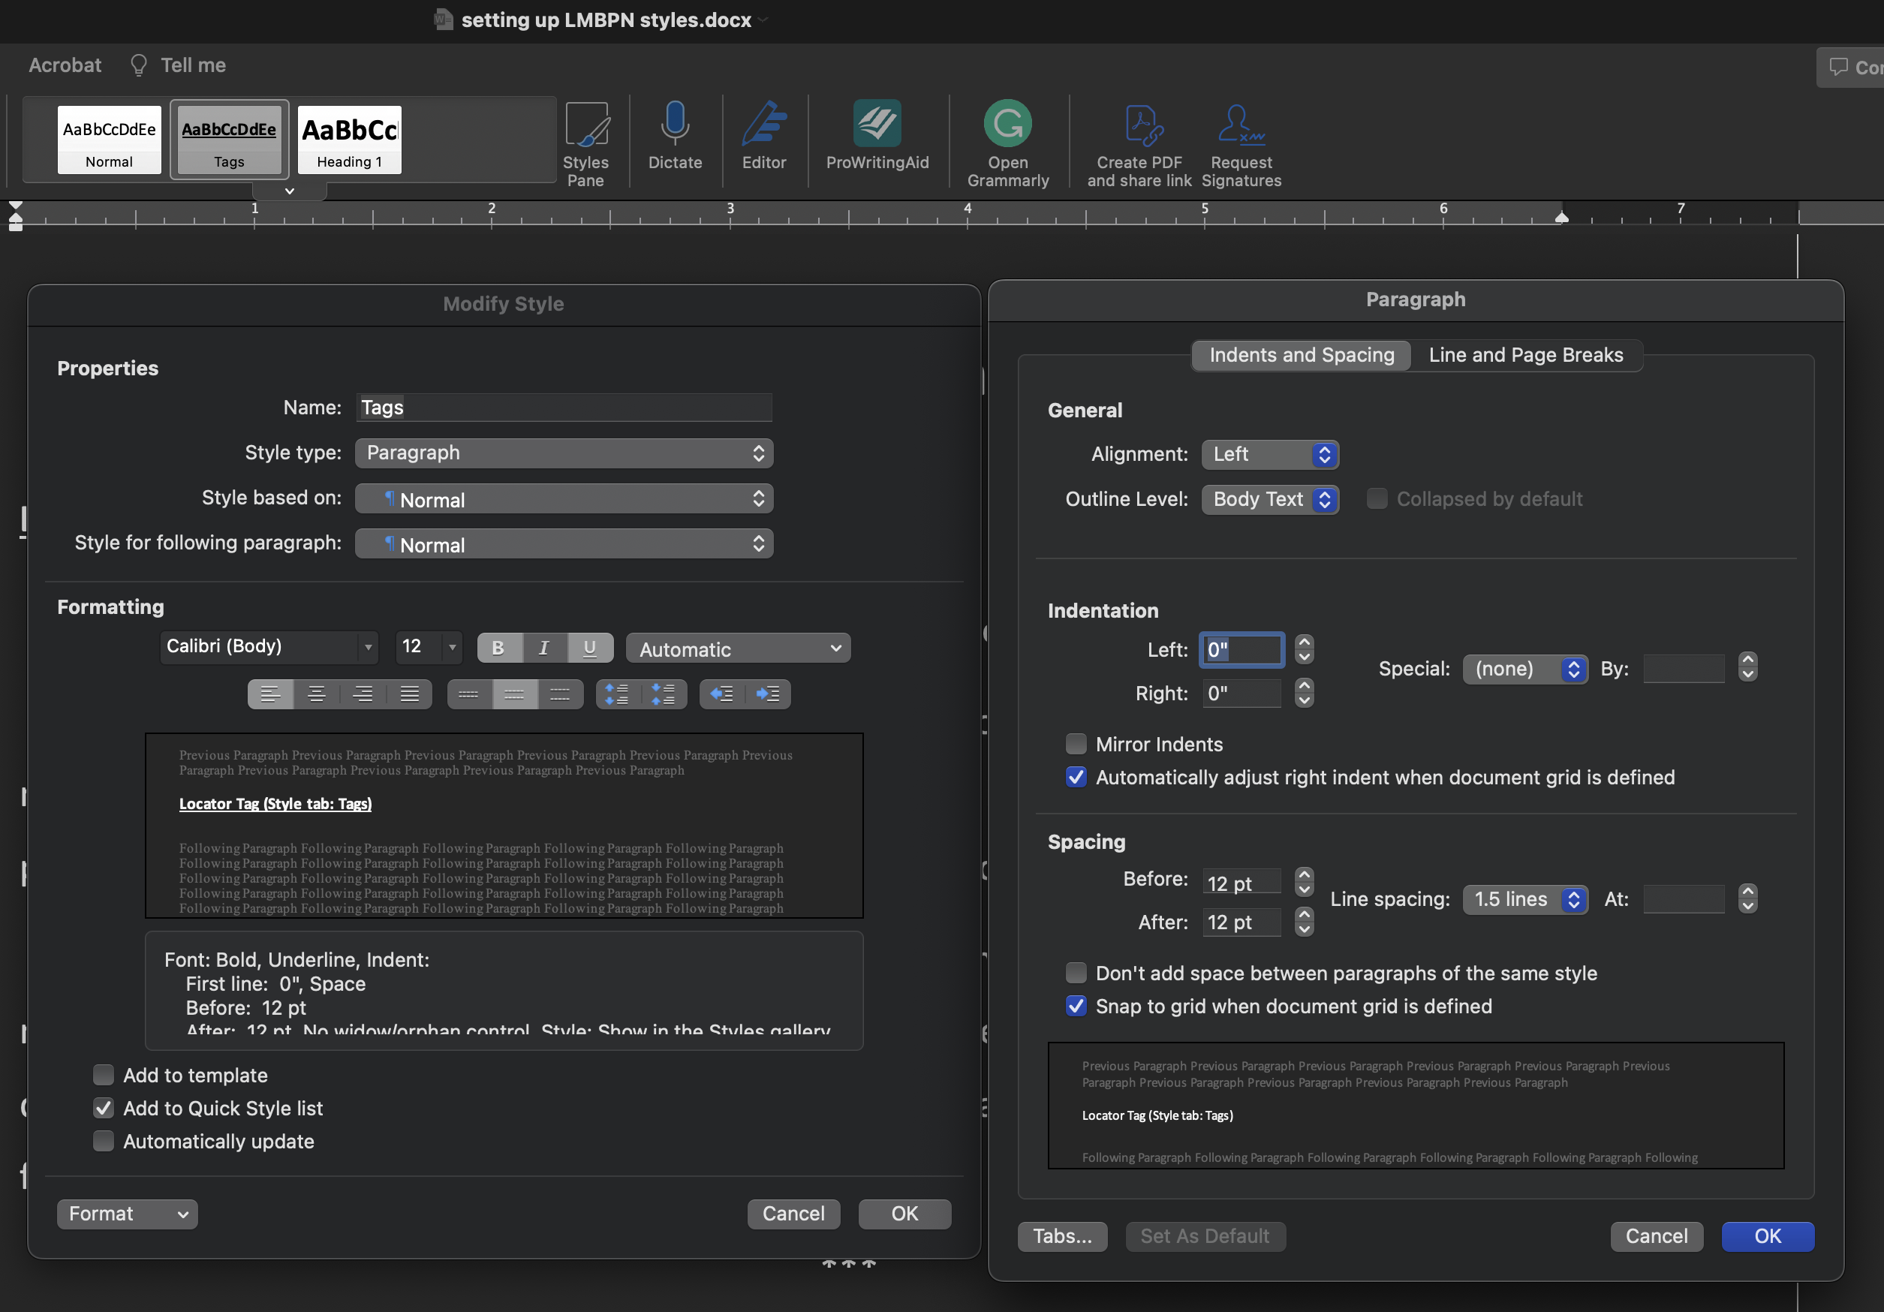Open the Automatic font color dropdown
Image resolution: width=1884 pixels, height=1312 pixels.
pyautogui.click(x=738, y=649)
